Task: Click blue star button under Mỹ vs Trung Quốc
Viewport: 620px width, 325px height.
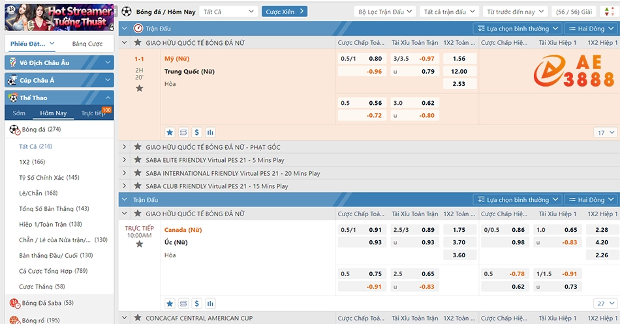Action: (170, 132)
